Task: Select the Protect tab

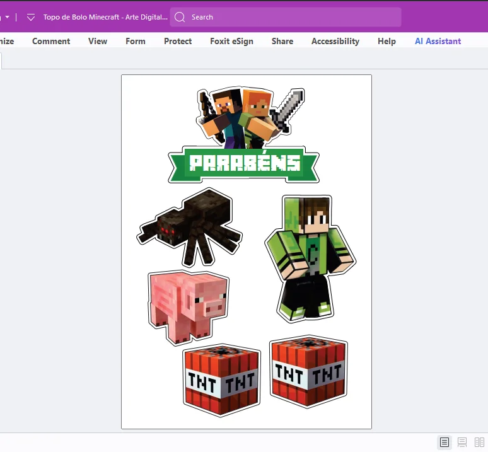Action: coord(178,41)
